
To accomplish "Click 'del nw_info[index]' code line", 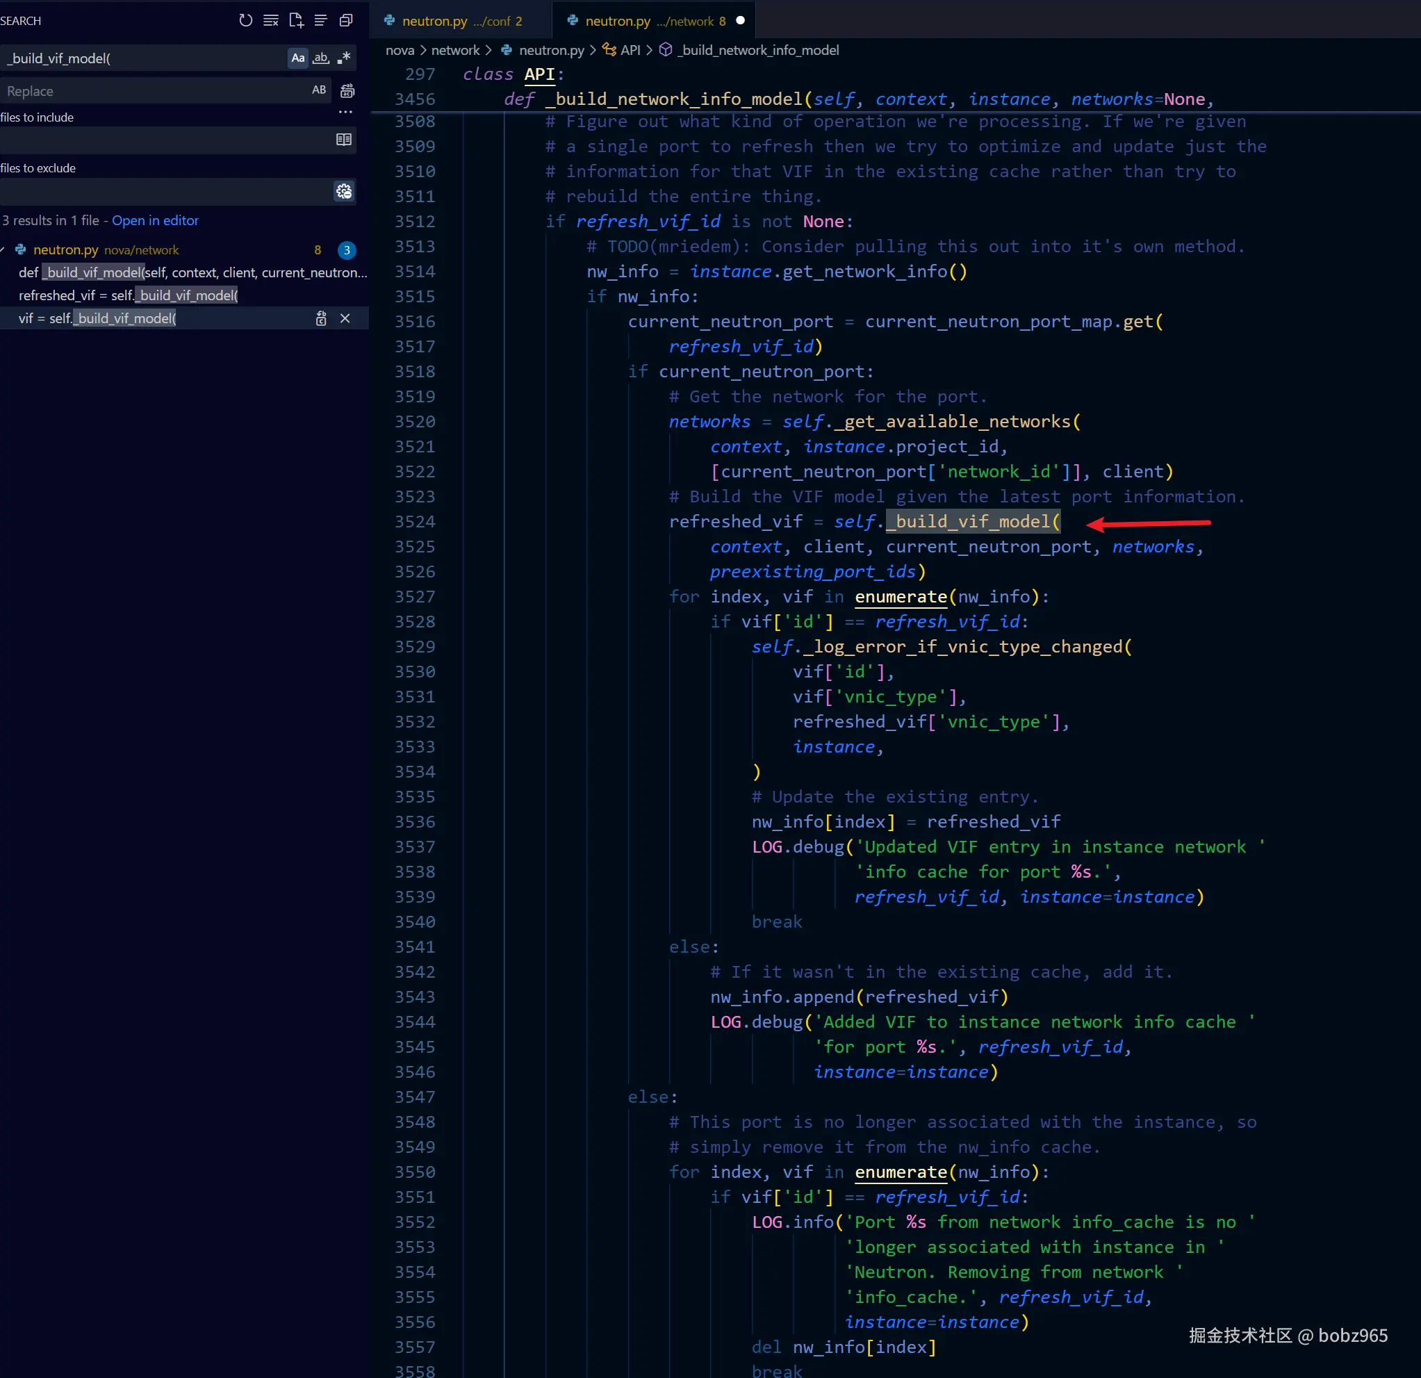I will pos(844,1347).
